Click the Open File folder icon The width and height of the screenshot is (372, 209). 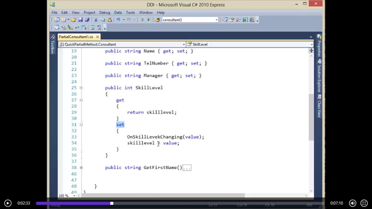pyautogui.click(x=74, y=20)
